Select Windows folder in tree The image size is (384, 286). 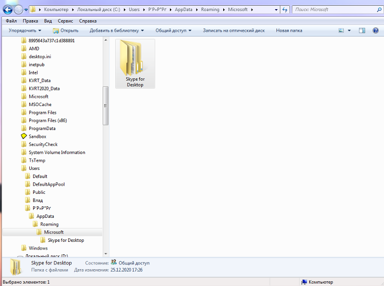(x=38, y=248)
